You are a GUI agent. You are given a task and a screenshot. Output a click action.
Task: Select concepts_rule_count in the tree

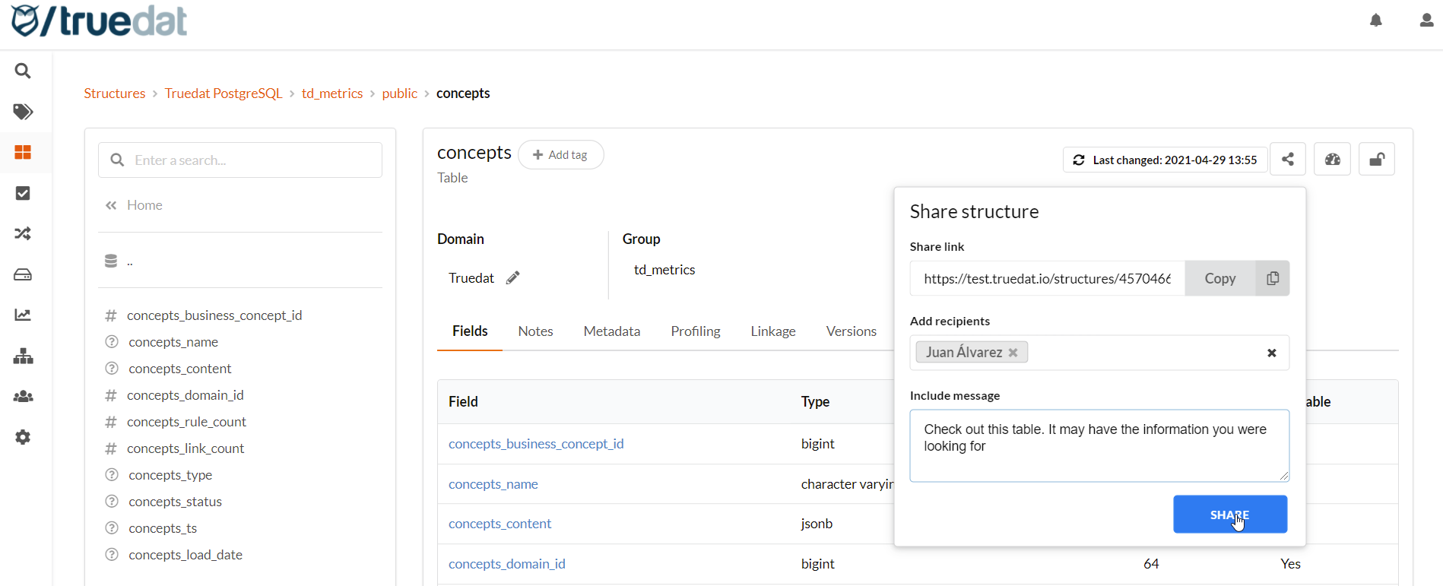[186, 422]
